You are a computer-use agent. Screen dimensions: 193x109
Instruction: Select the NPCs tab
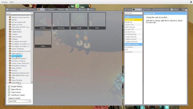tap(41, 9)
